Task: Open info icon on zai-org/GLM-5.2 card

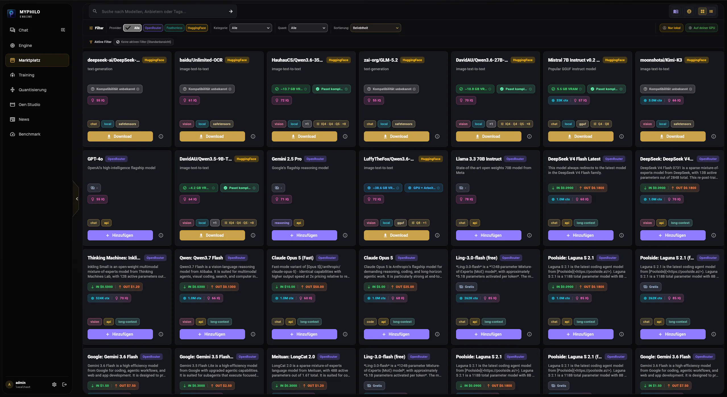Action: (437, 136)
